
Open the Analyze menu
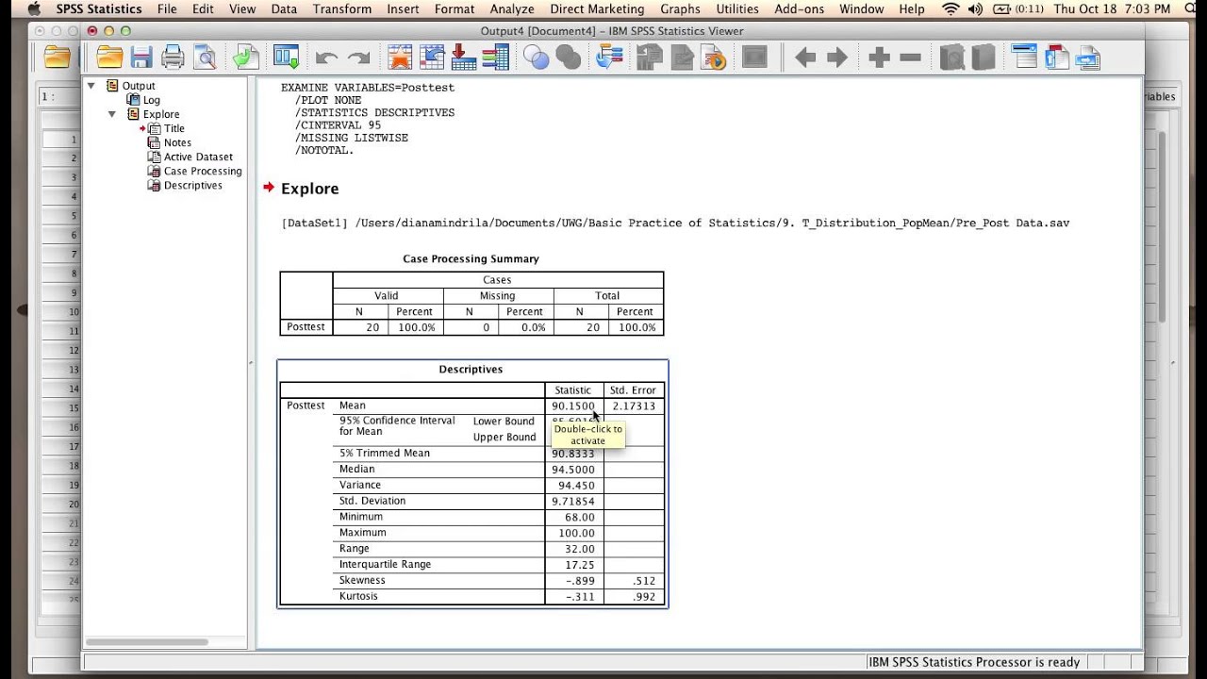512,9
